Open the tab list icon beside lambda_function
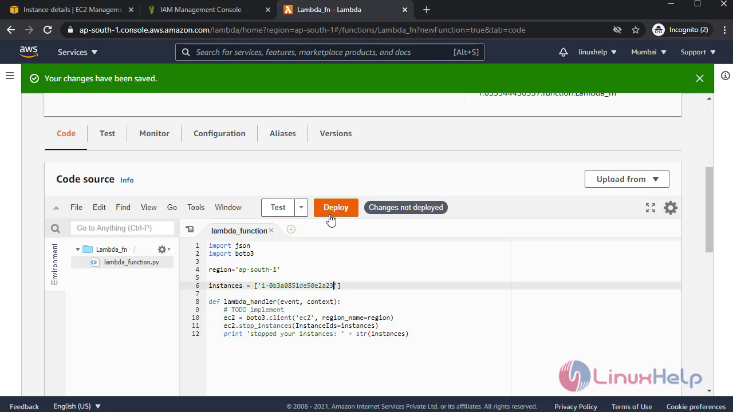 coord(190,229)
